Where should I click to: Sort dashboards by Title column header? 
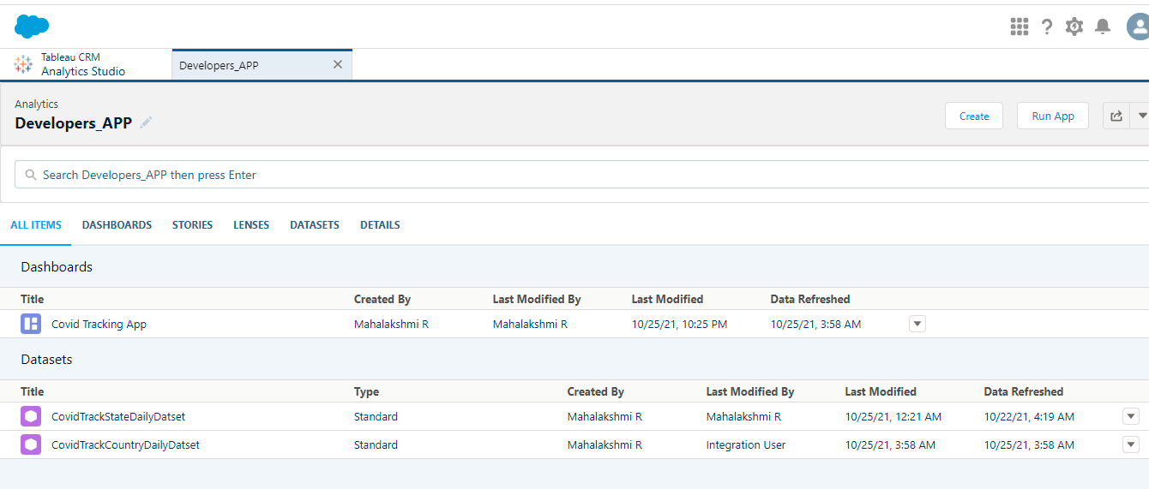33,299
